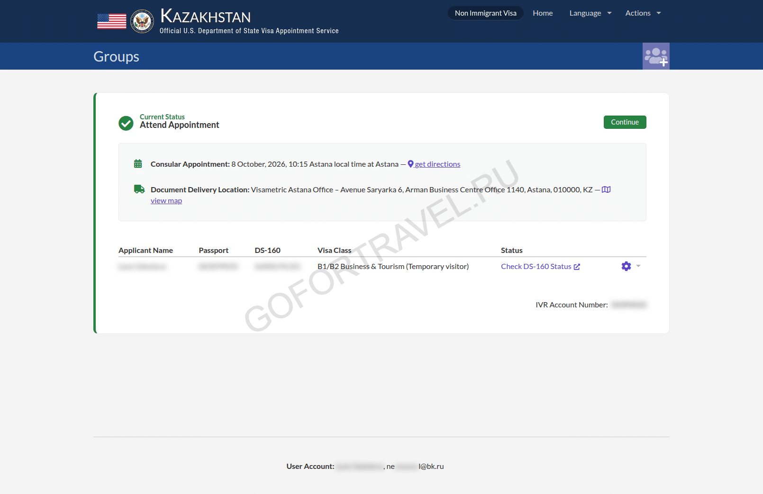
Task: Click the green checkmark status icon
Action: coord(126,123)
